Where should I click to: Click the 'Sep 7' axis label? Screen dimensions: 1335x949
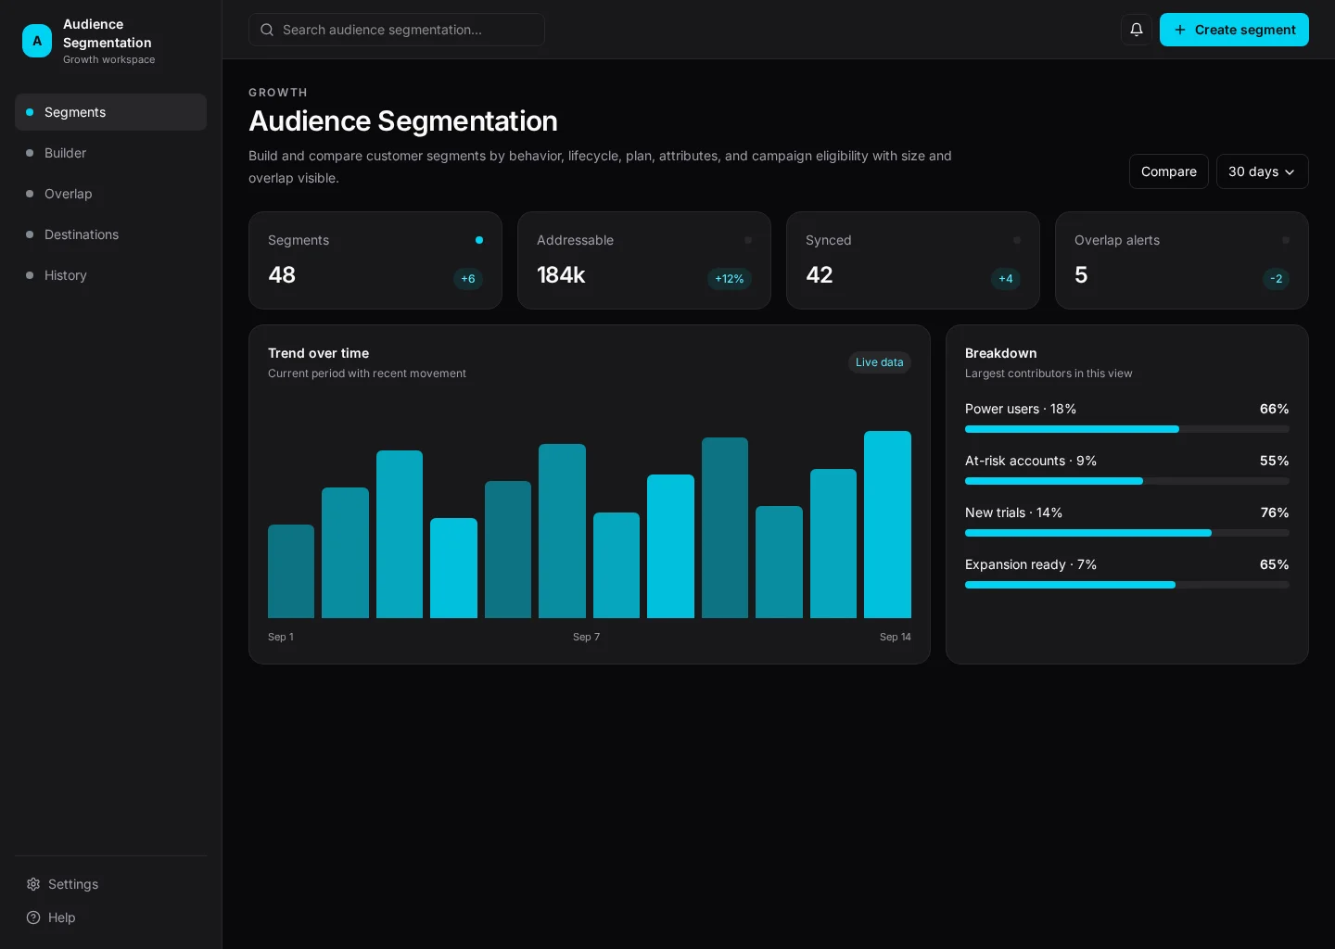tap(587, 637)
